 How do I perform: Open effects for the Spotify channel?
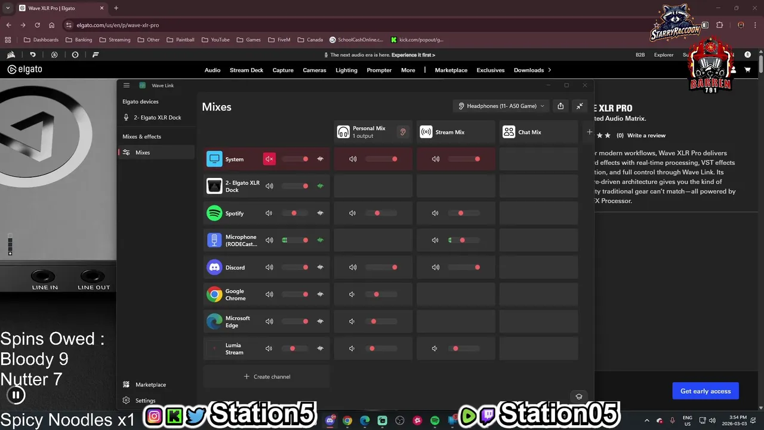pyautogui.click(x=321, y=213)
